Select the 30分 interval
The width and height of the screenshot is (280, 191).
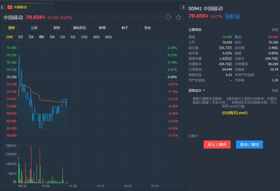96,37
